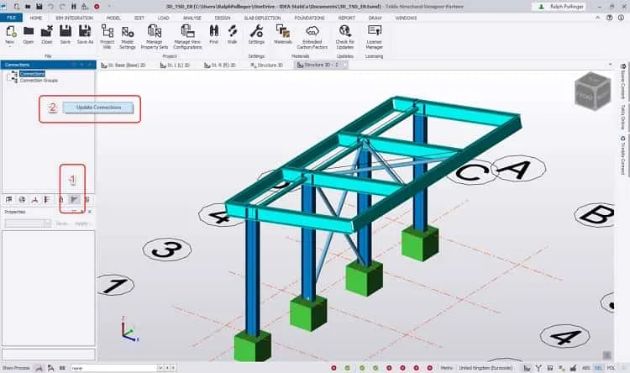This screenshot has width=630, height=373.
Task: Open the Scene Content side panel tab
Action: 622,82
